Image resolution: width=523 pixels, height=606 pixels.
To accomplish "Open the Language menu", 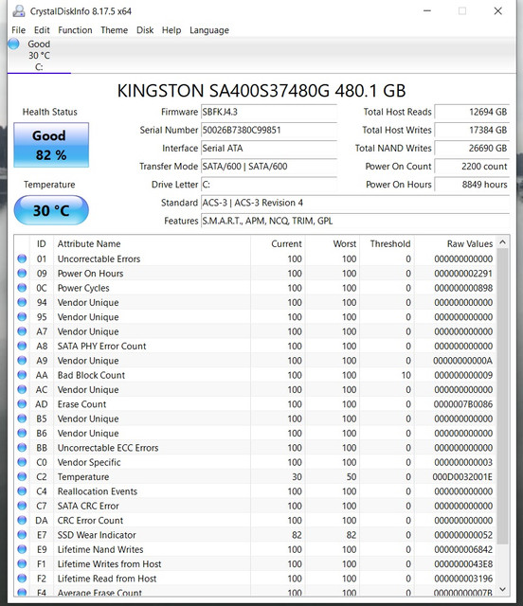I will (x=208, y=30).
